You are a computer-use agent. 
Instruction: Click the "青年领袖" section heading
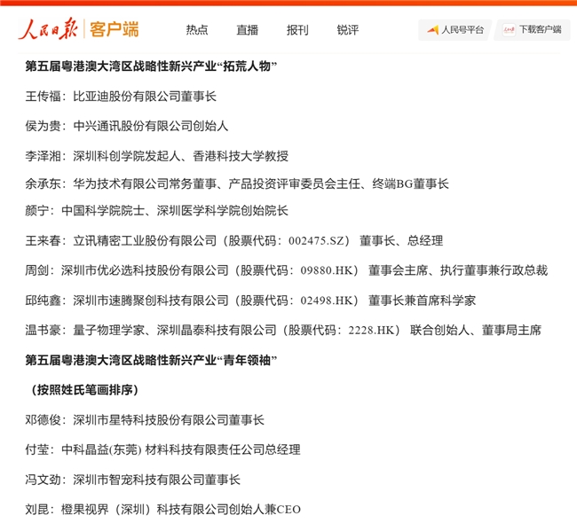(x=152, y=360)
